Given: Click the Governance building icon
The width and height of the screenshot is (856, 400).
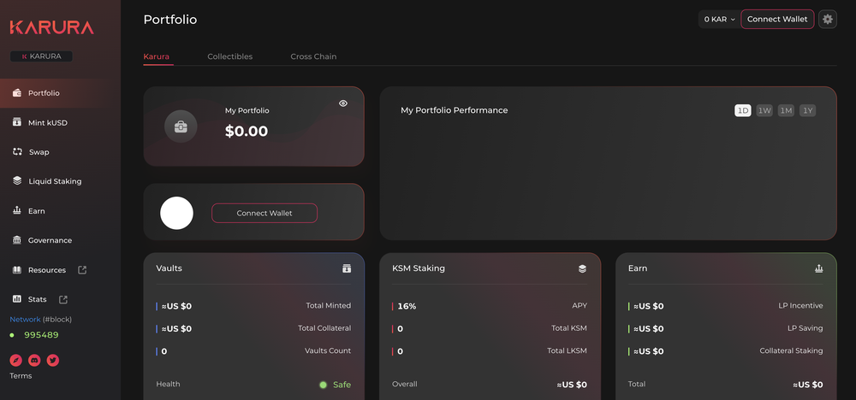Looking at the screenshot, I should click(17, 240).
